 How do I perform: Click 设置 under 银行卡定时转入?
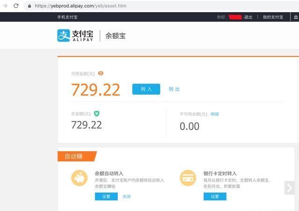[x=215, y=197]
